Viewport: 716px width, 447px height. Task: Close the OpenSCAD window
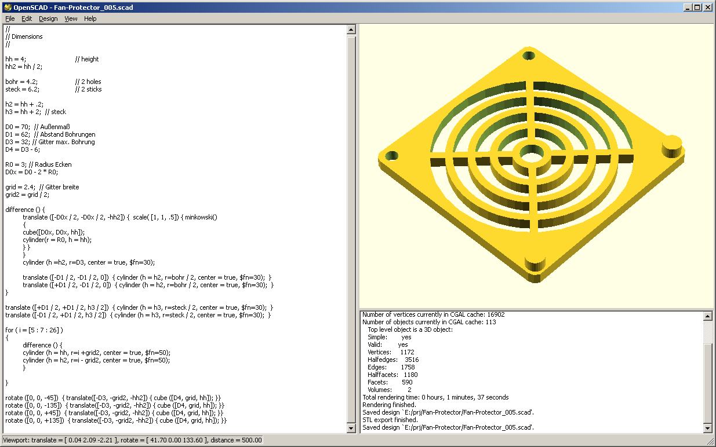(x=708, y=8)
